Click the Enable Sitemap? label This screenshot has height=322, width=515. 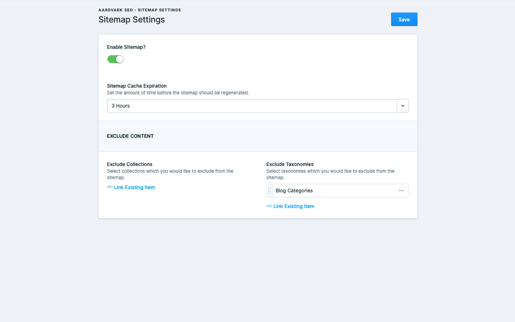point(126,47)
